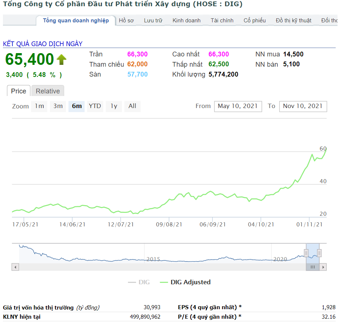Click the navigator scroll left arrow

click(x=15, y=267)
